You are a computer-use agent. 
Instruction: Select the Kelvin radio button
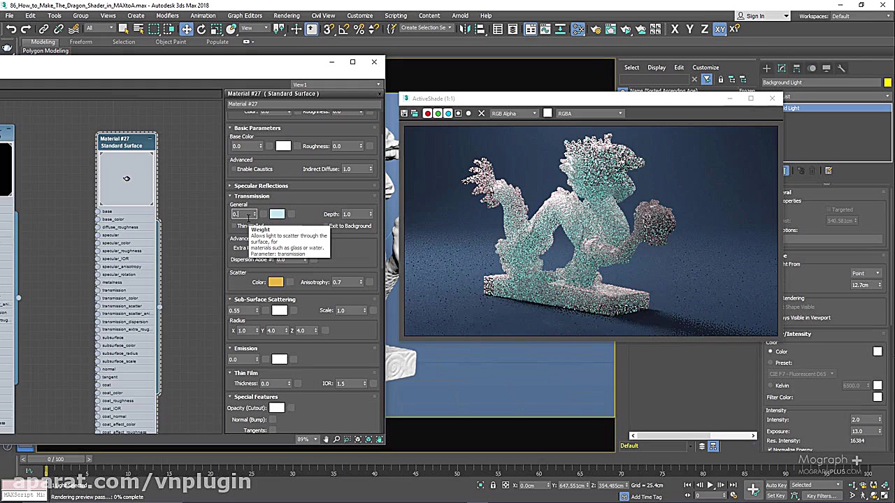point(771,386)
